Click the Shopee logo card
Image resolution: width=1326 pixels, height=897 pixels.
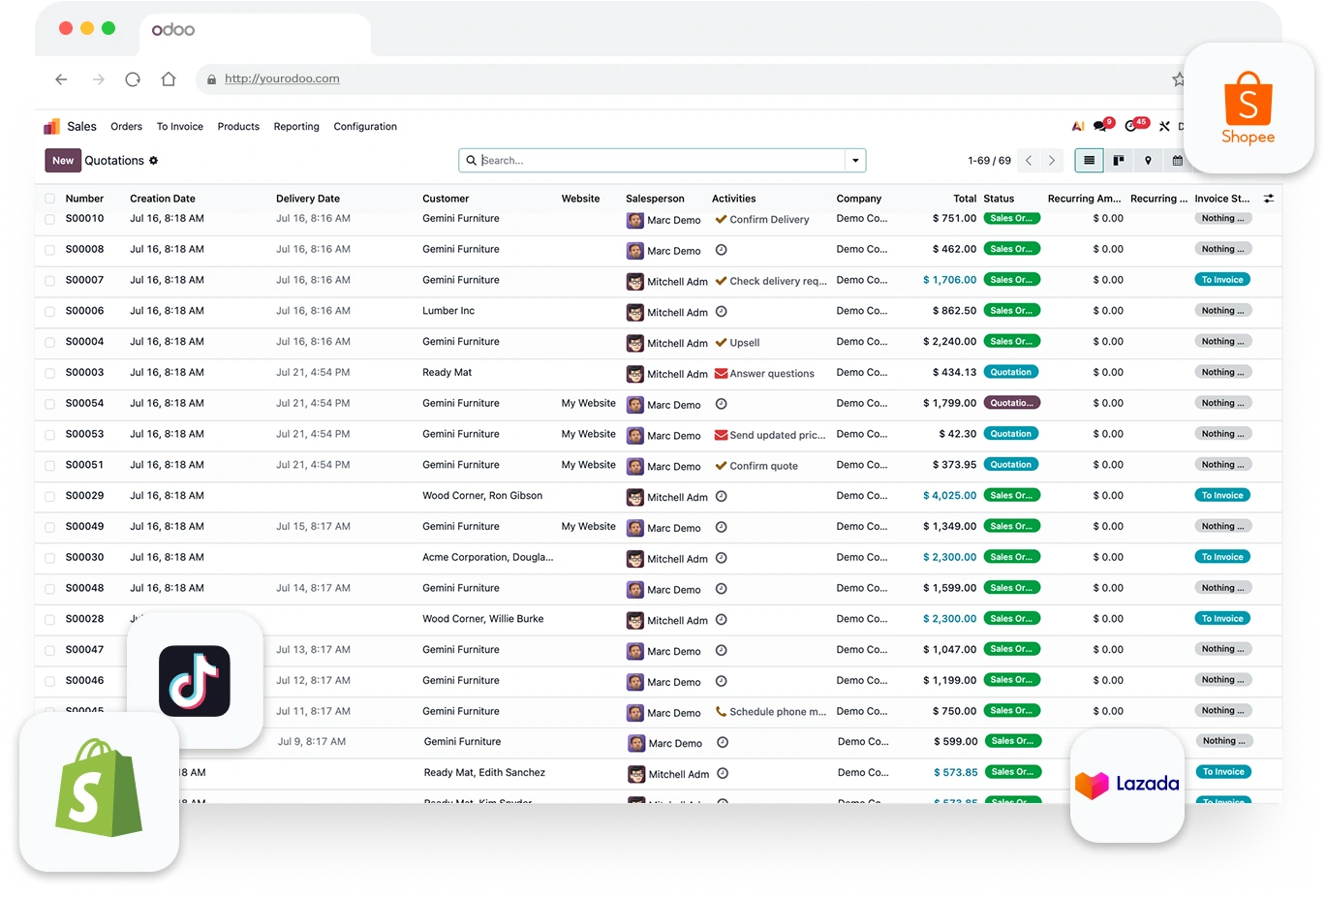1249,108
